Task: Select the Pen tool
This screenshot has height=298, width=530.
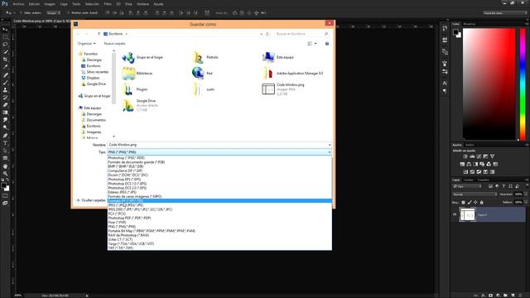Action: 5,136
